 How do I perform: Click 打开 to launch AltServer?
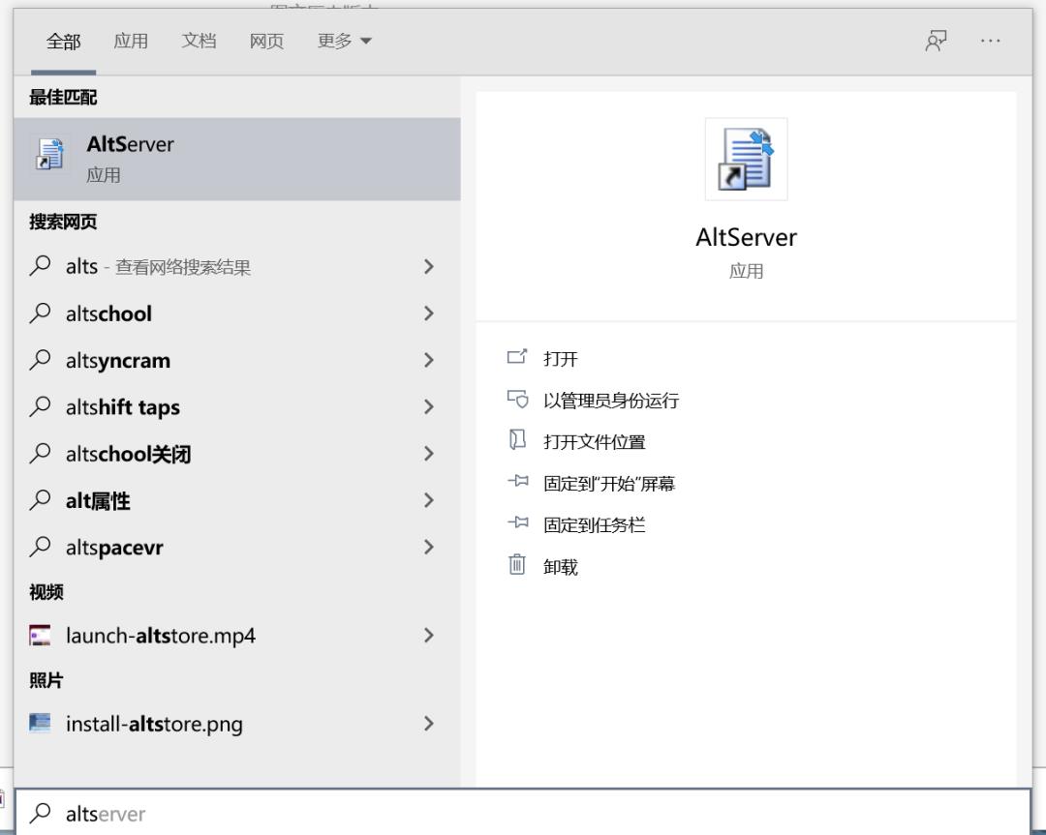point(560,359)
